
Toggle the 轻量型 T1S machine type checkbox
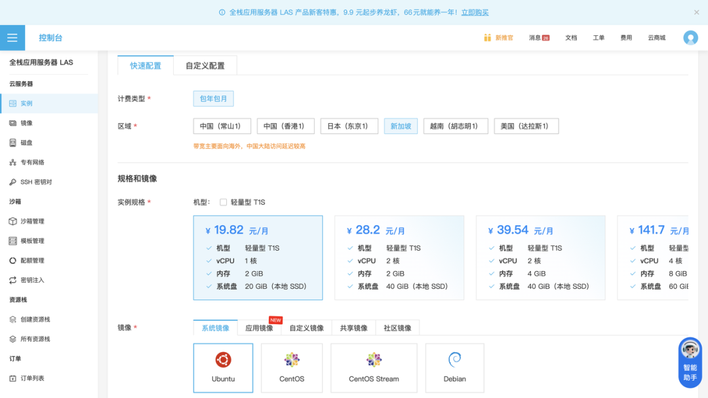pyautogui.click(x=223, y=202)
